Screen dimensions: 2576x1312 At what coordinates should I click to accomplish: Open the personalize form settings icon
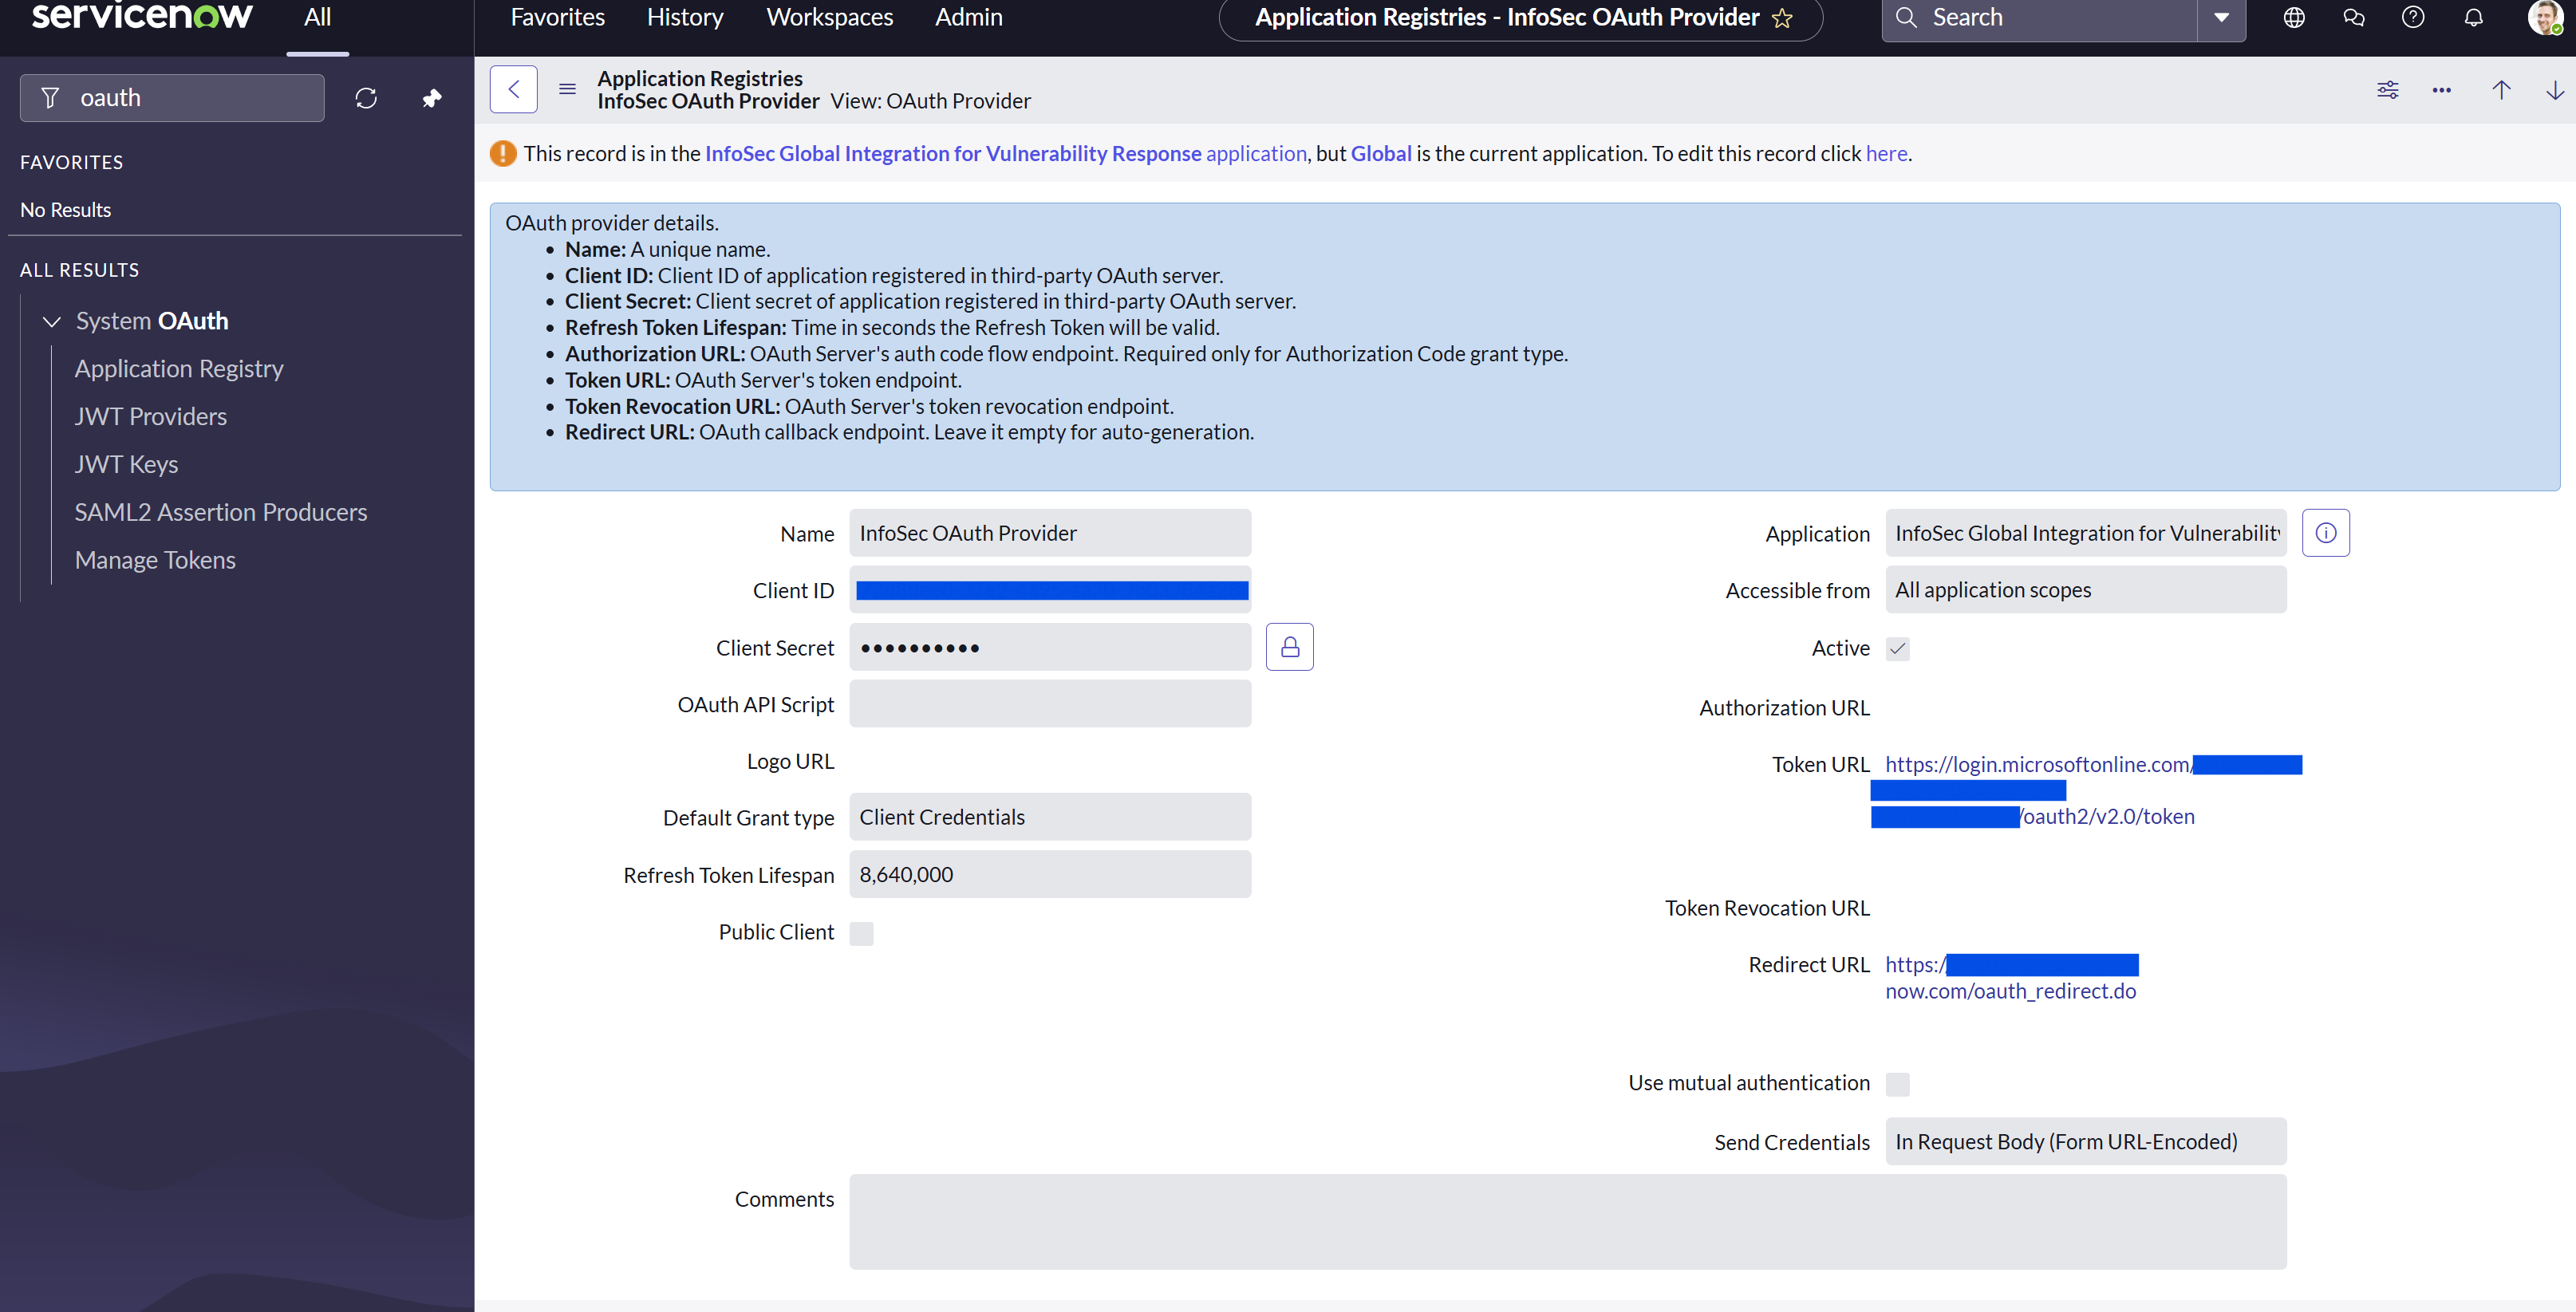click(x=2388, y=90)
